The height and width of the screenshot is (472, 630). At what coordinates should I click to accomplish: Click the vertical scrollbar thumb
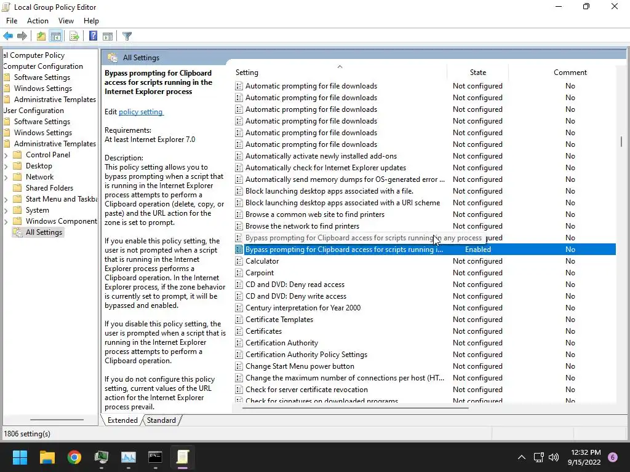click(x=621, y=141)
